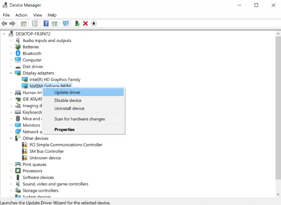Choose Update driver from context menu
The width and height of the screenshot is (281, 205).
tap(67, 92)
